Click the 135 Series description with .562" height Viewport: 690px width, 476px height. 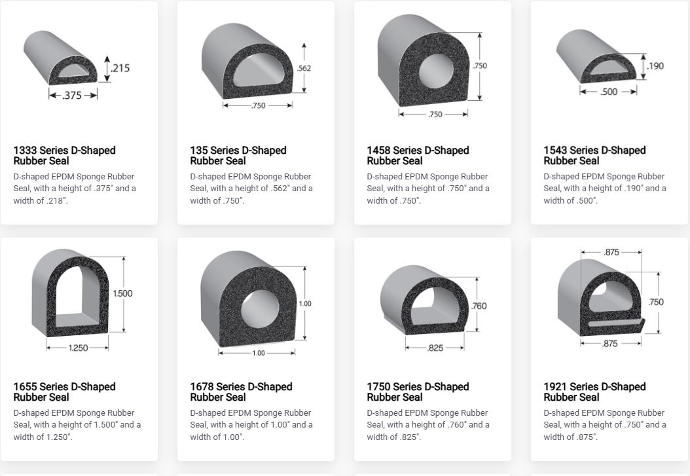[251, 189]
